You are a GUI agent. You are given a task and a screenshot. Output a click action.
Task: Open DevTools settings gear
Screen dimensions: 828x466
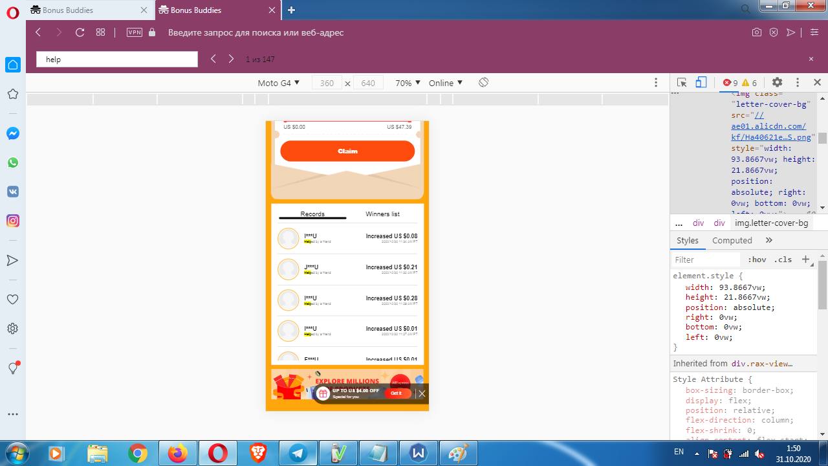point(778,83)
